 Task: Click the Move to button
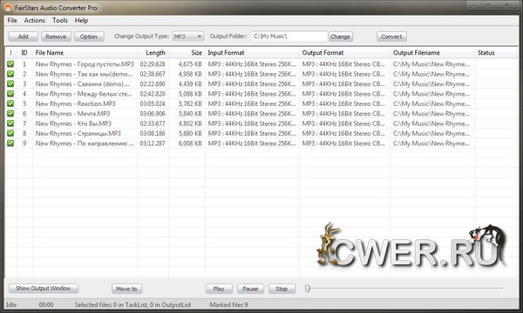[x=126, y=289]
